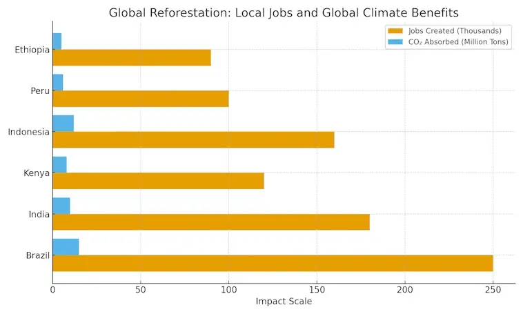The image size is (523, 314).
Task: Select Peru's orange jobs bar
Action: (x=141, y=99)
